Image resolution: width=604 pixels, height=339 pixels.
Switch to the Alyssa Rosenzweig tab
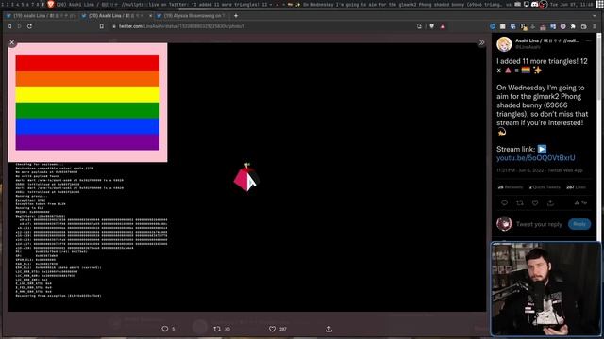pos(192,16)
